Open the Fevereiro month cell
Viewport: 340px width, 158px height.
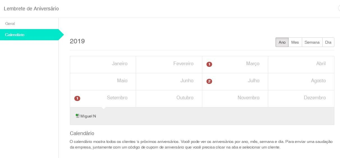click(x=169, y=65)
